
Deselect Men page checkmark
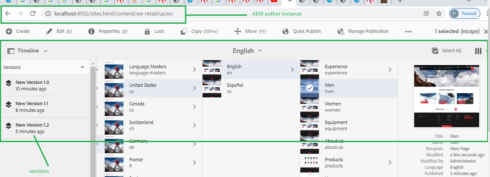click(310, 88)
